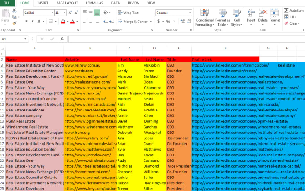Select cell containing www.reedc.com
This screenshot has height=191, width=305.
90,71
